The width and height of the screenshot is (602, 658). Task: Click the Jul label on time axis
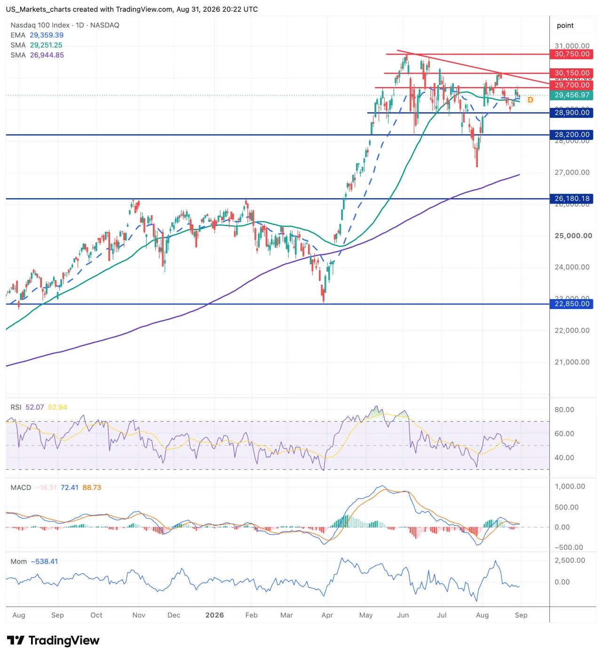pyautogui.click(x=442, y=615)
